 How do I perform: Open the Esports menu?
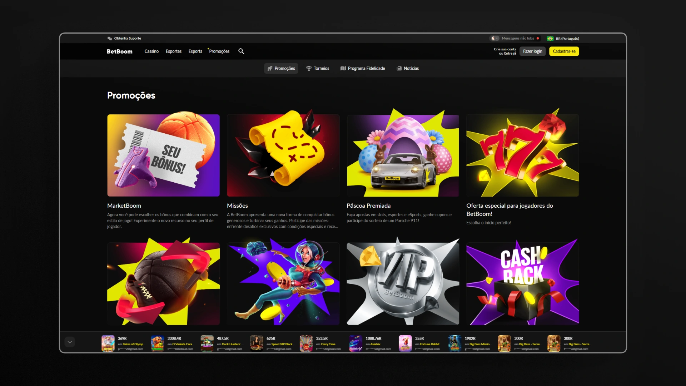(x=195, y=51)
